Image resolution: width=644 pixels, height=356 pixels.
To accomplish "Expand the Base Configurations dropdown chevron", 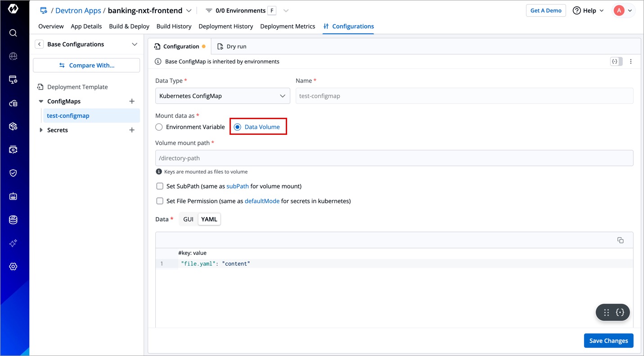I will (x=134, y=44).
